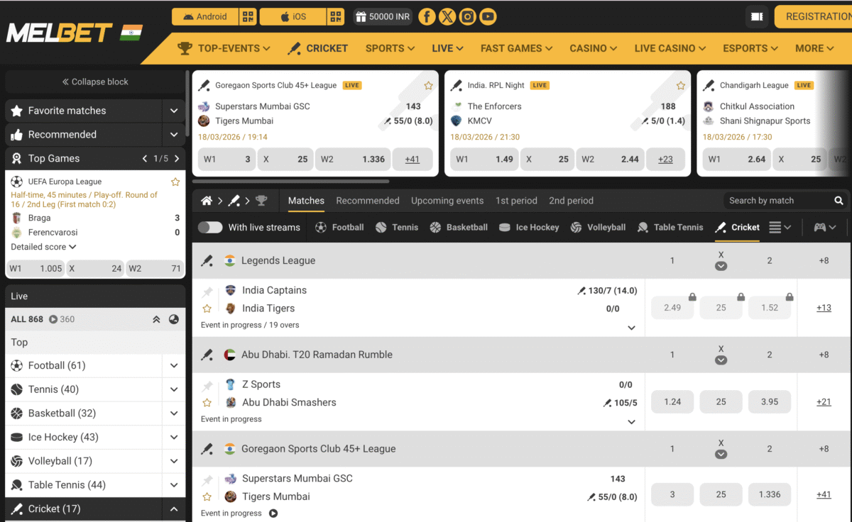
Task: Click the globe icon in Live panel
Action: point(174,319)
